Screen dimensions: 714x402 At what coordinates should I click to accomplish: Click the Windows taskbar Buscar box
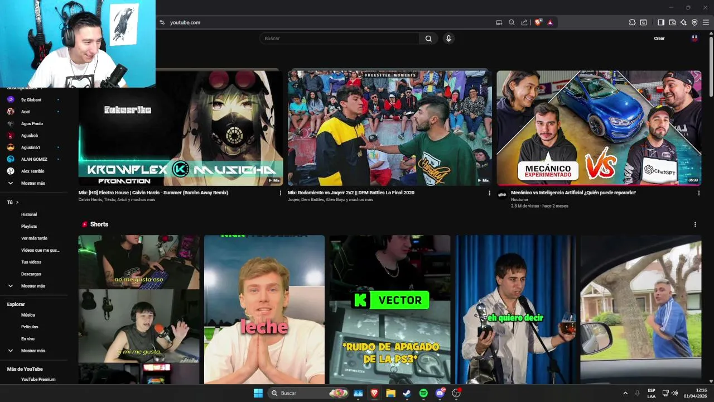click(x=308, y=393)
